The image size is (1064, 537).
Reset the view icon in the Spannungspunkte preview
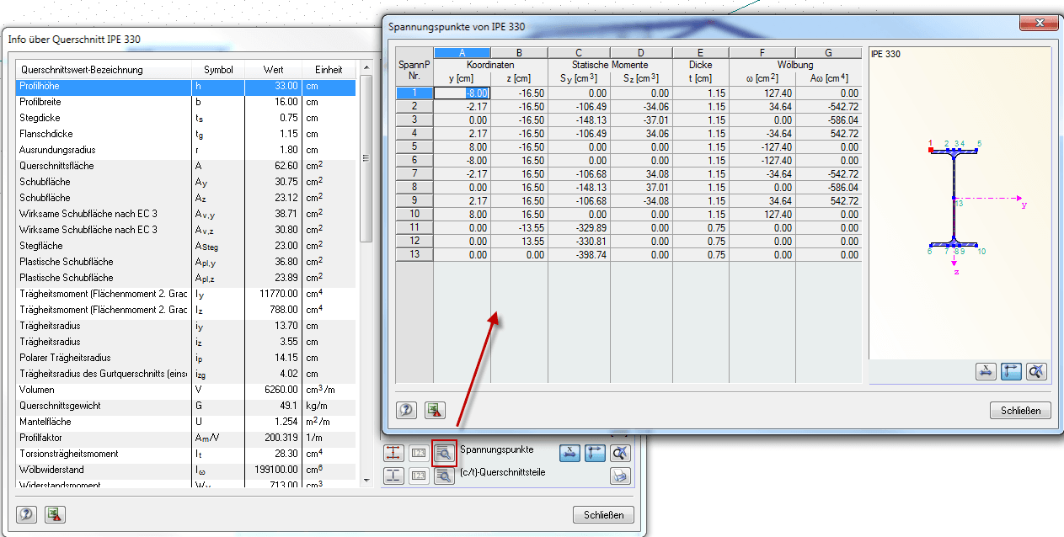tap(1037, 370)
